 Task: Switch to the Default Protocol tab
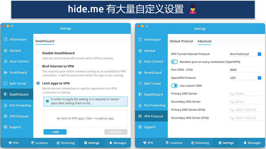(181, 41)
